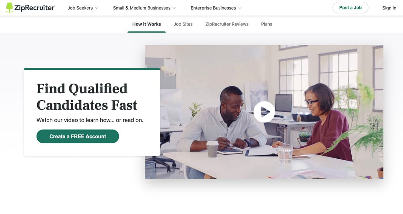The height and width of the screenshot is (214, 403).
Task: Expand the Enterprise Businesses dropdown chevron
Action: (x=240, y=8)
